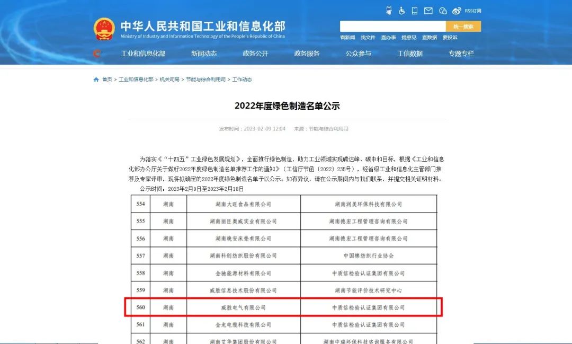Click the email envelope icon

[428, 10]
